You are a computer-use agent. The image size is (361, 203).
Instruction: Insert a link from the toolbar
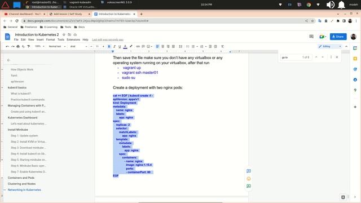[x=138, y=46]
